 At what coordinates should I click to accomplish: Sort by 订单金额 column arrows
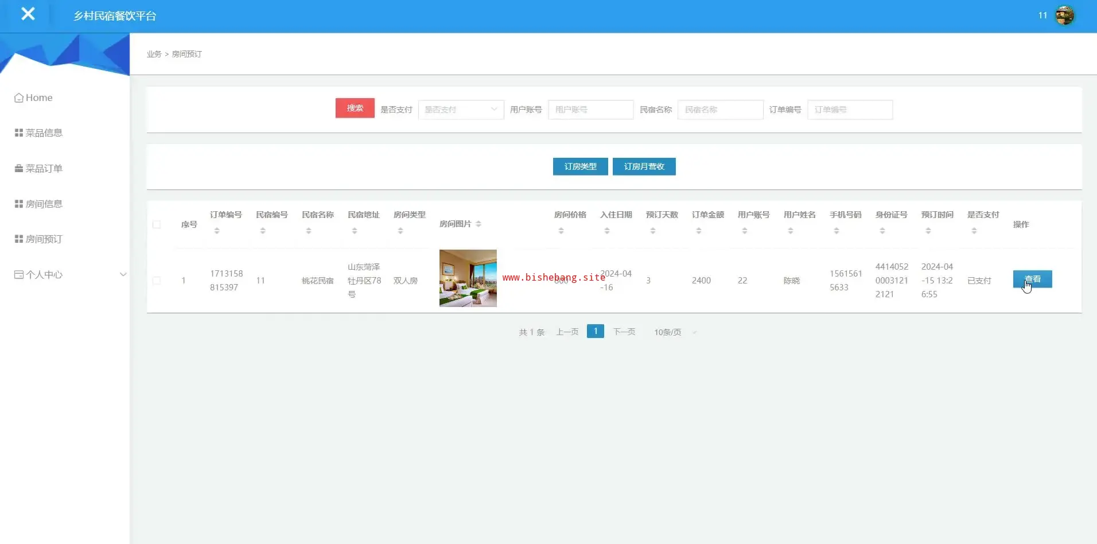point(699,231)
